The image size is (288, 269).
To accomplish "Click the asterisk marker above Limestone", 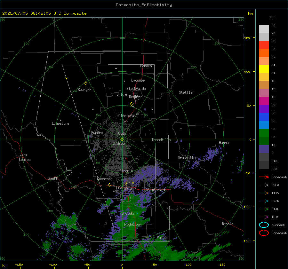I will point(60,121).
